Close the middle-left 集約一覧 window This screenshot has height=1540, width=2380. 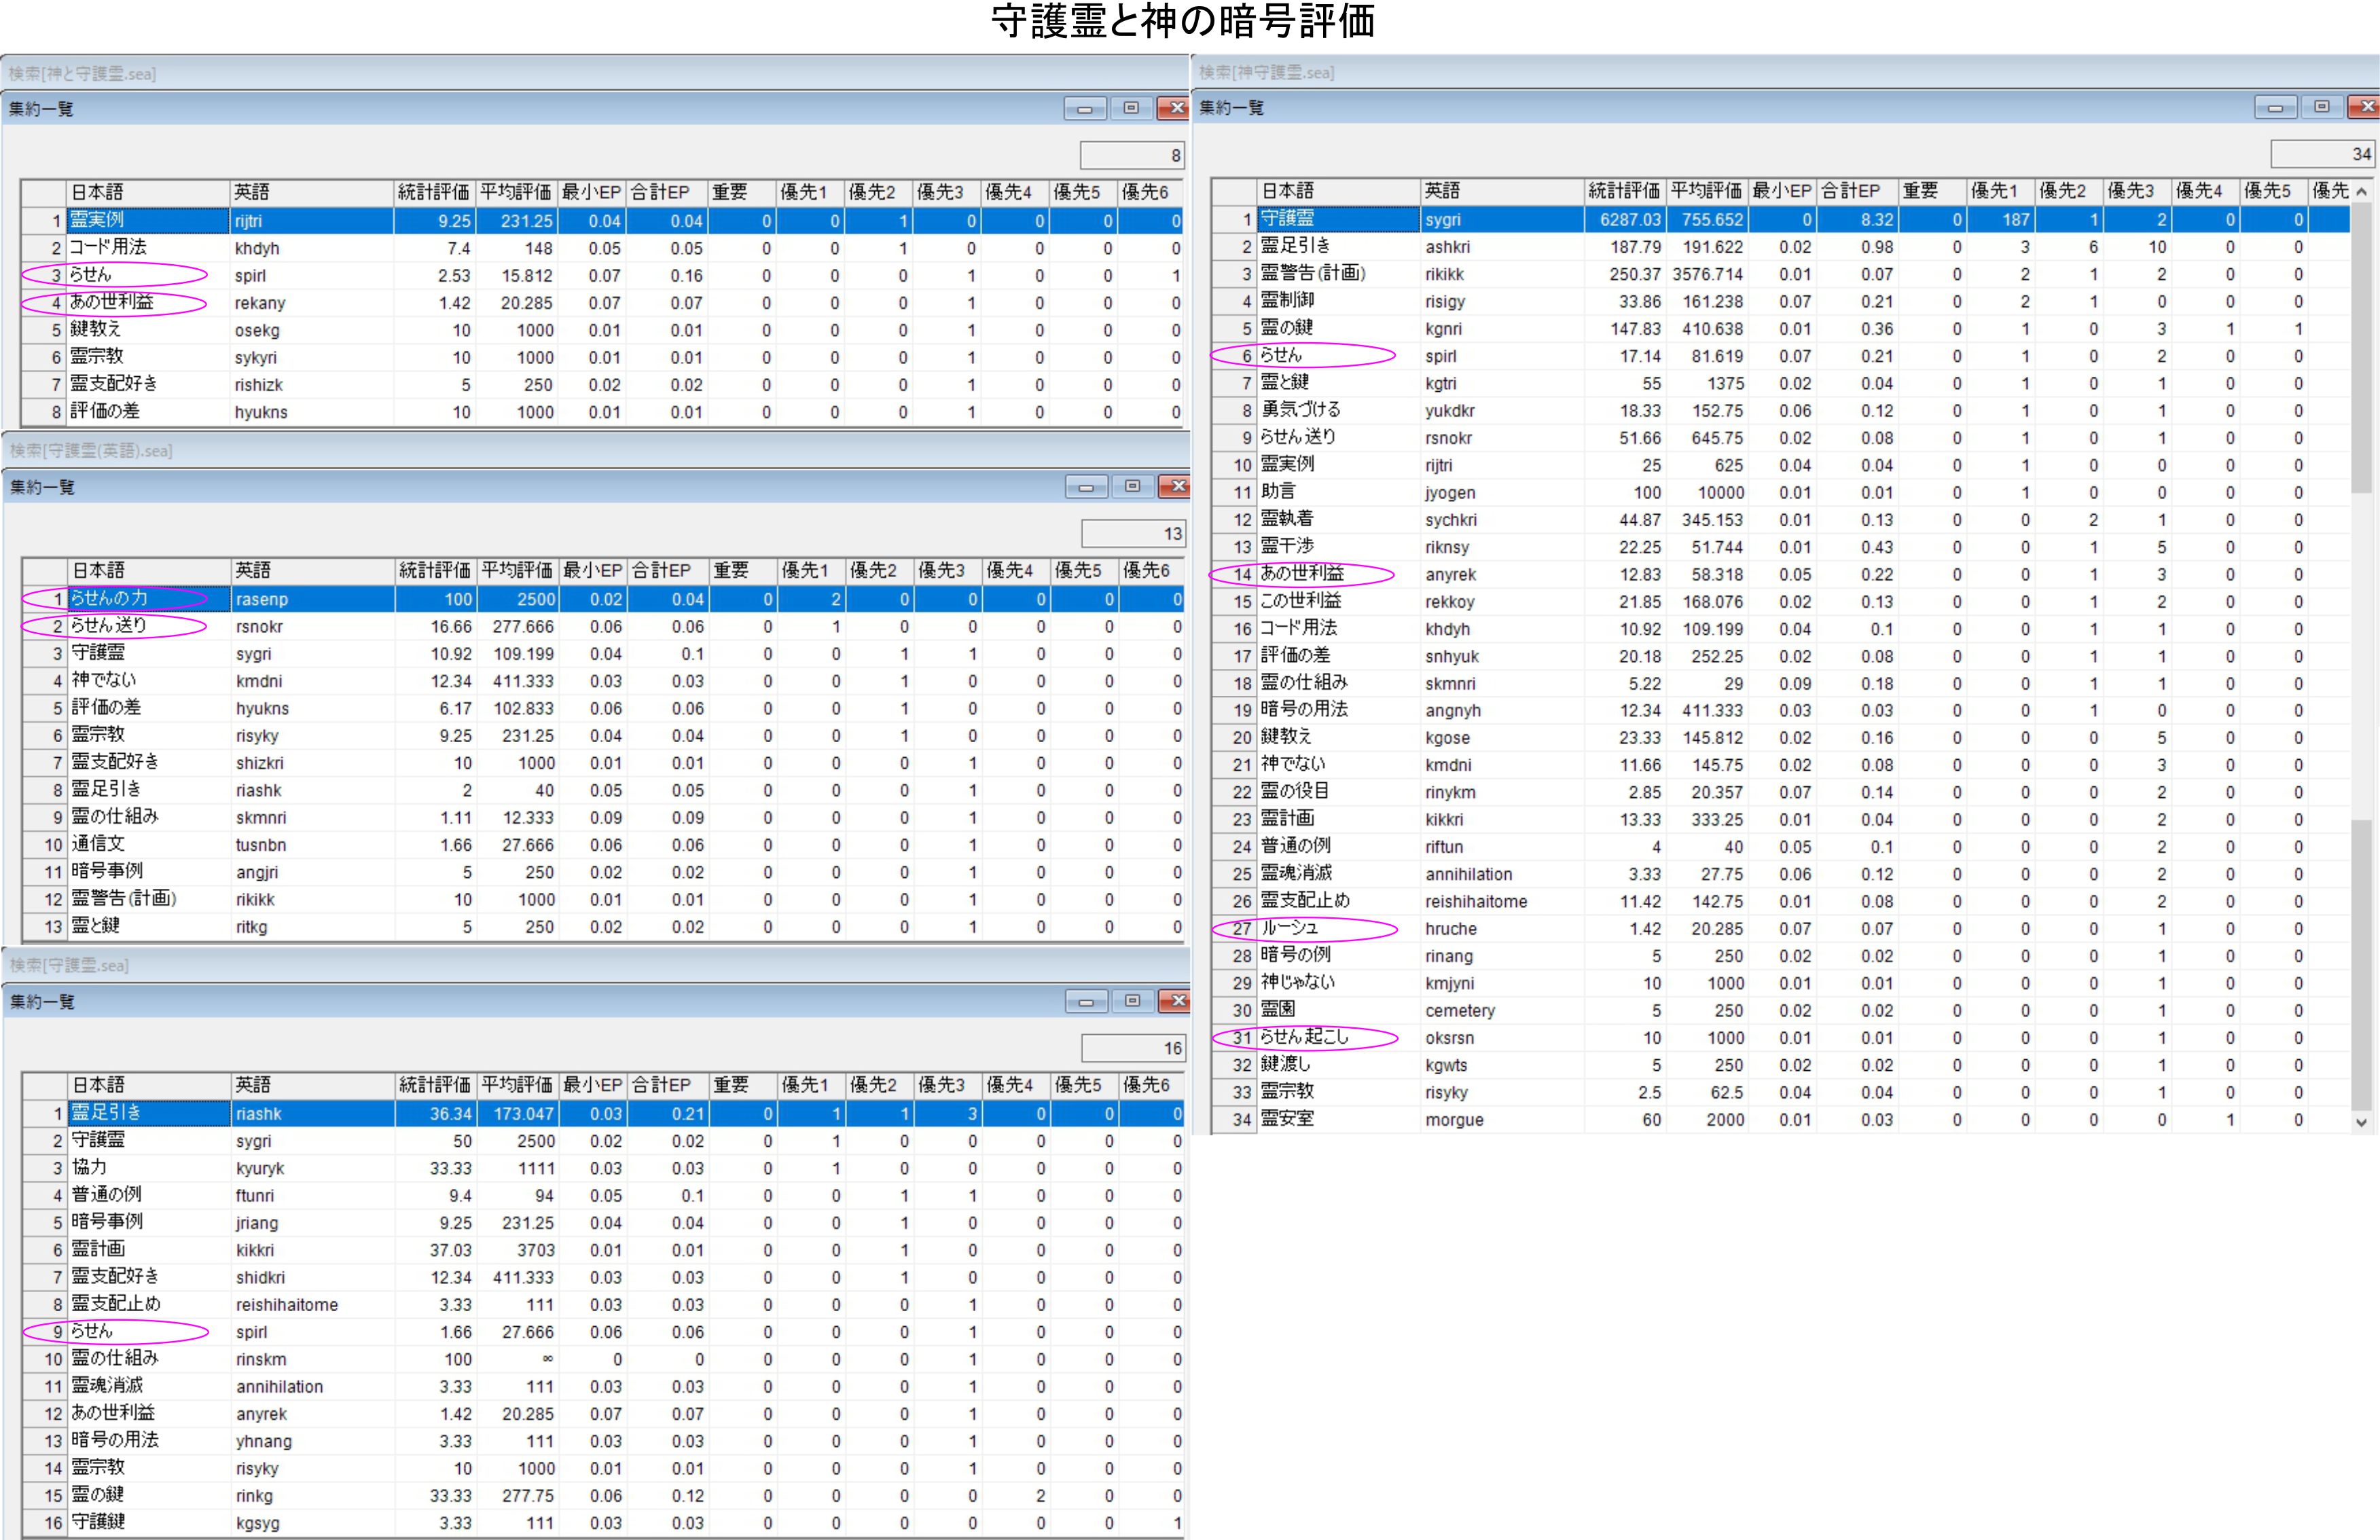pyautogui.click(x=1176, y=486)
